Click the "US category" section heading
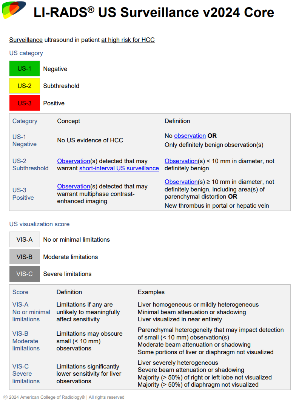The image size is (299, 401). coord(26,53)
